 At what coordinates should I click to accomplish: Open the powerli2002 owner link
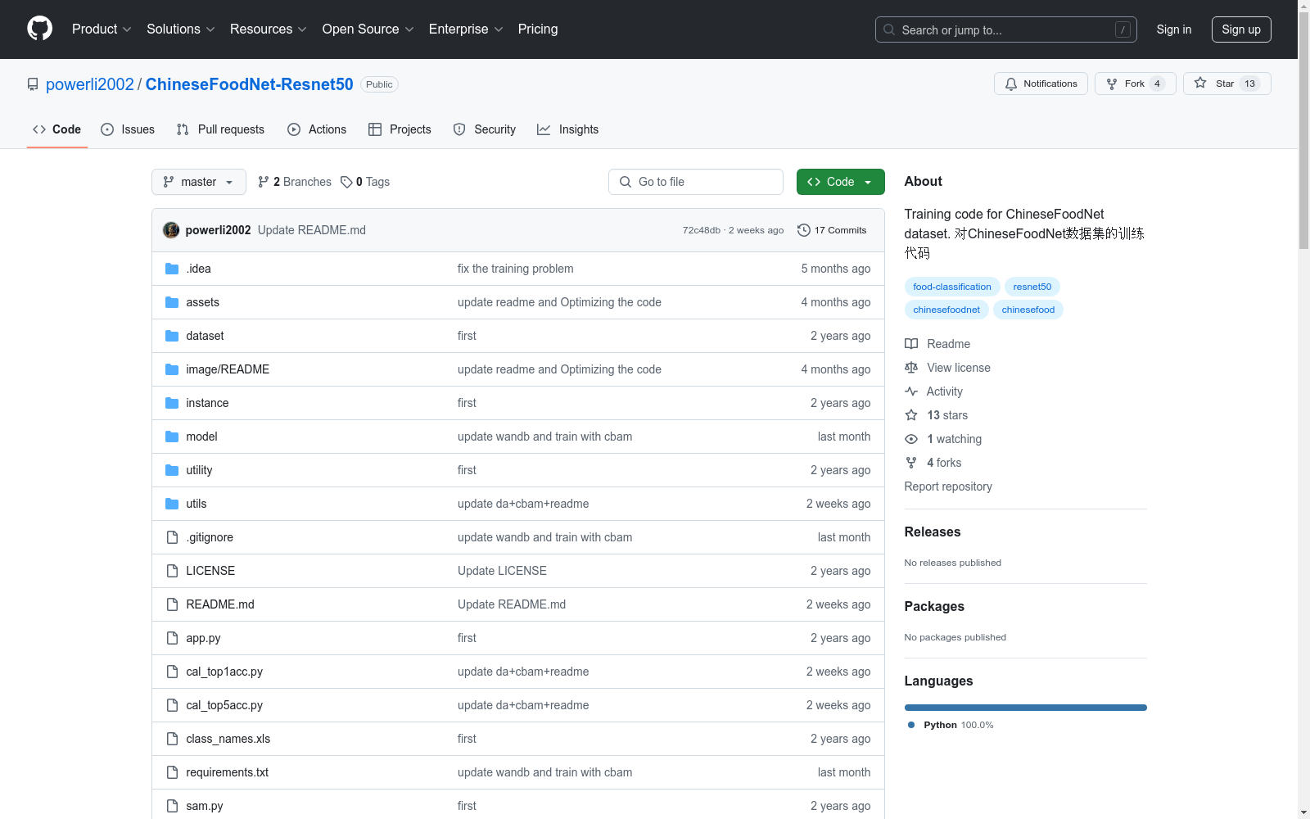[90, 84]
